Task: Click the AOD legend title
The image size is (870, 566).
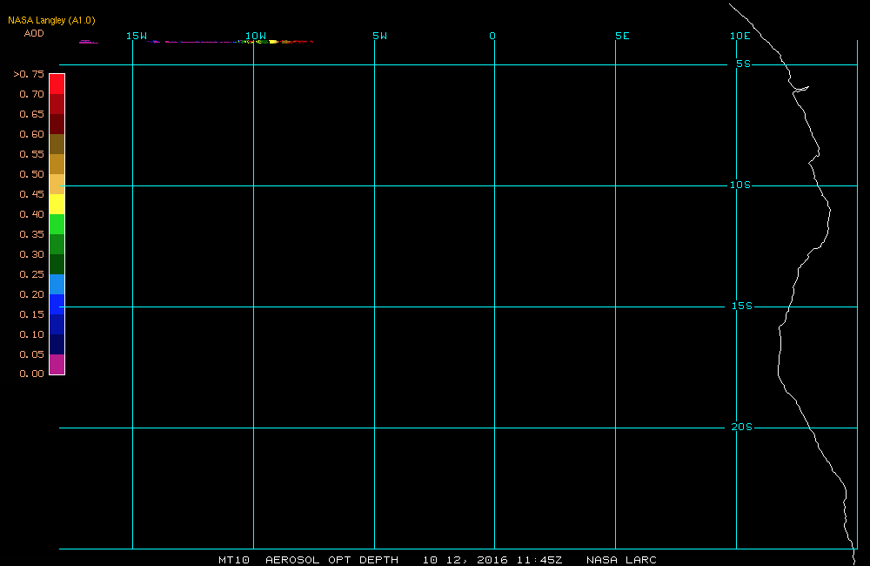Action: (x=34, y=33)
